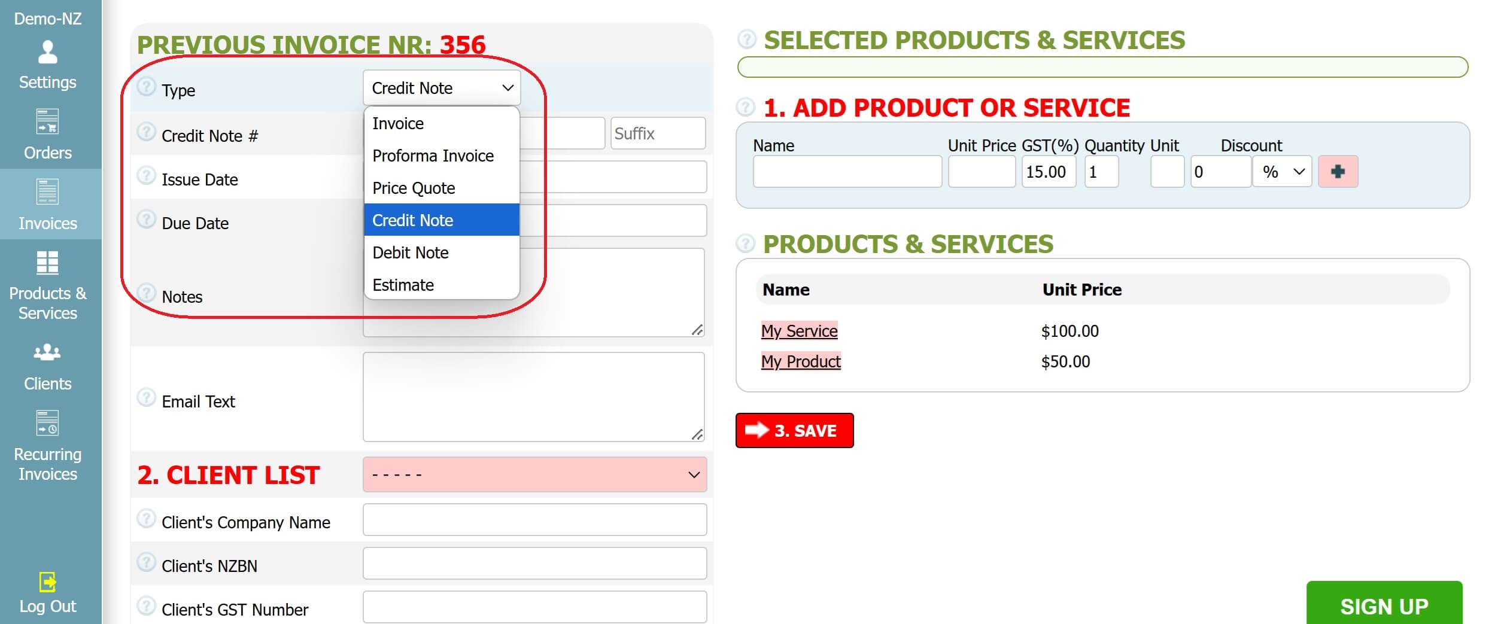Open the My Service product link

[799, 331]
